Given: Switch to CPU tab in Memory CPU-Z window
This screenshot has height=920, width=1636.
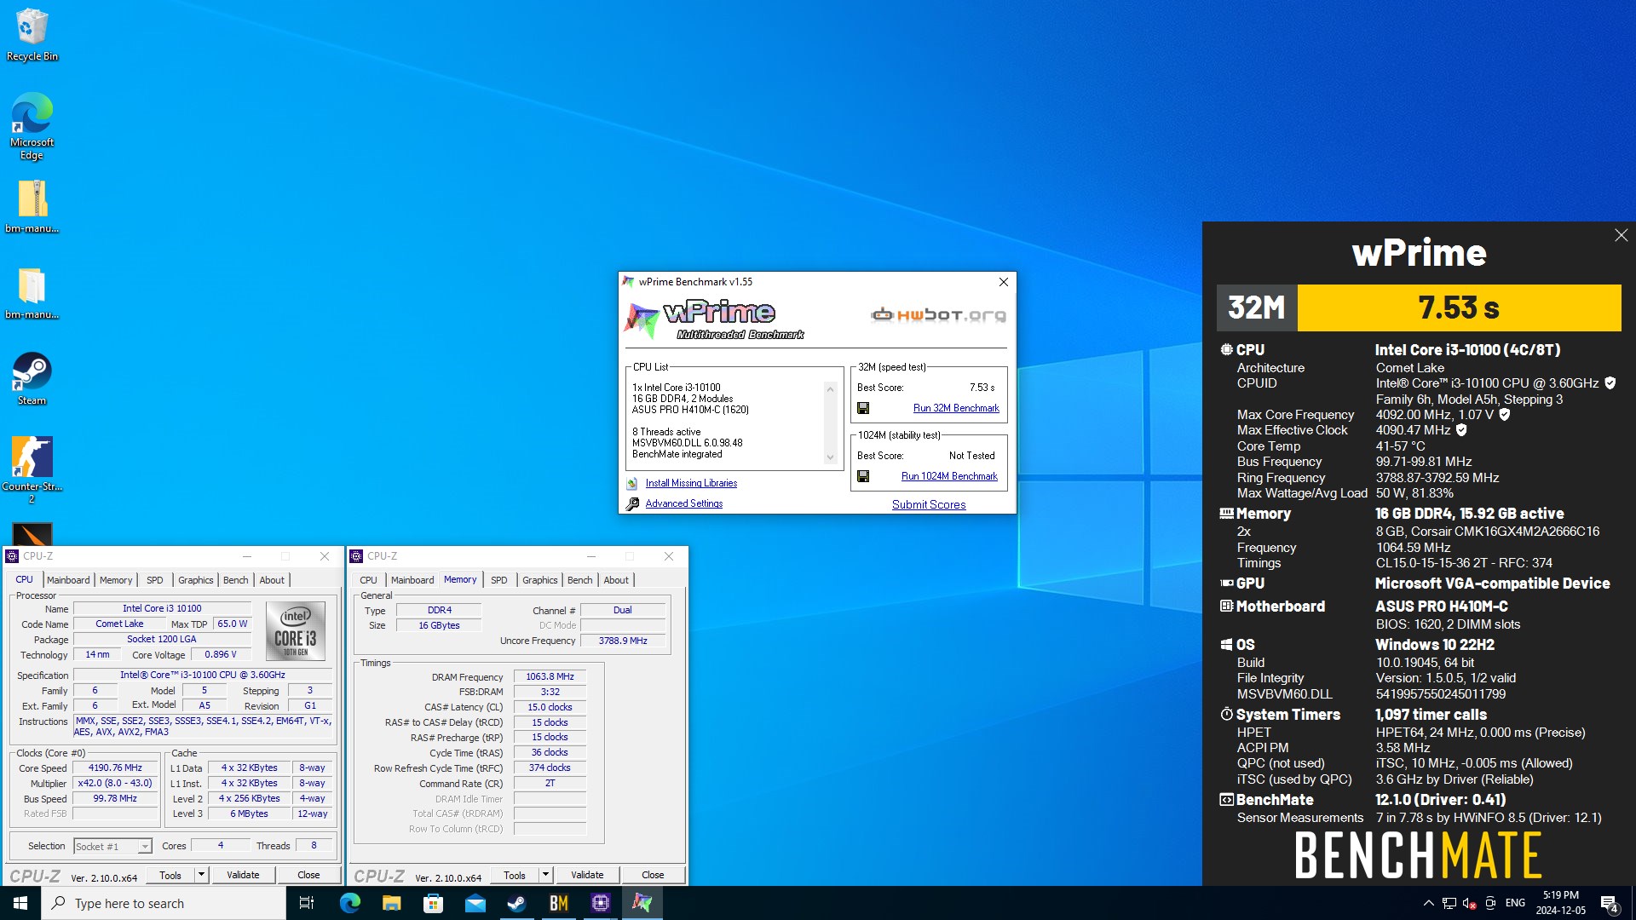Looking at the screenshot, I should coord(368,580).
